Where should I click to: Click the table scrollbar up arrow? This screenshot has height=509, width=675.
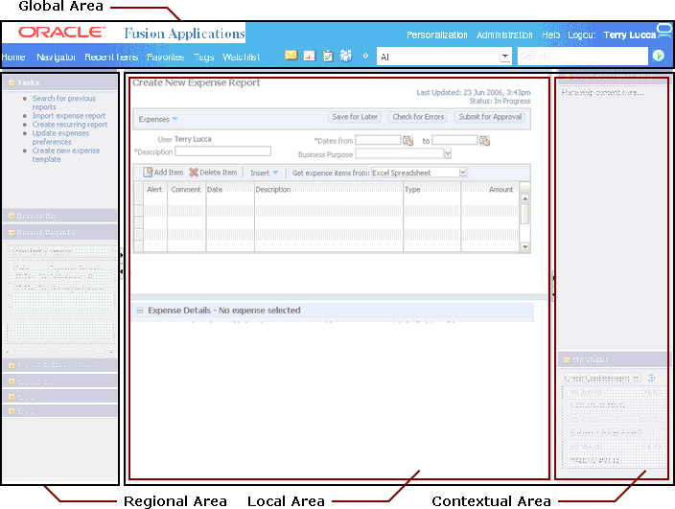click(x=524, y=198)
